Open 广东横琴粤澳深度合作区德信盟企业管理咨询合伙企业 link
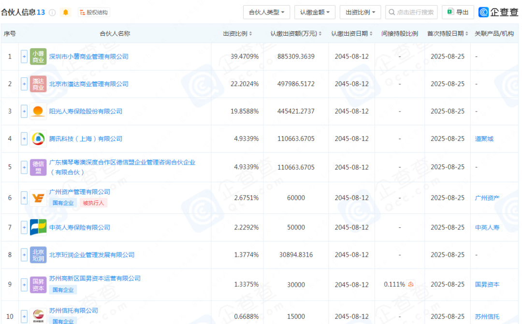This screenshot has height=324, width=522. 122,167
